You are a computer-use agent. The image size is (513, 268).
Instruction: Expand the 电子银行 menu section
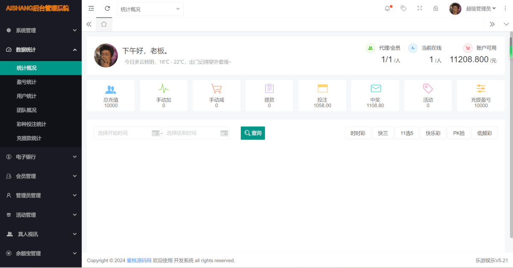coord(41,157)
